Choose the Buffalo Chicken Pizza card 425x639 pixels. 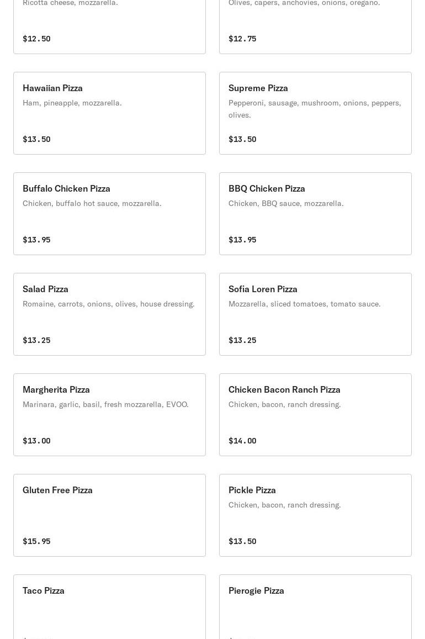[109, 214]
